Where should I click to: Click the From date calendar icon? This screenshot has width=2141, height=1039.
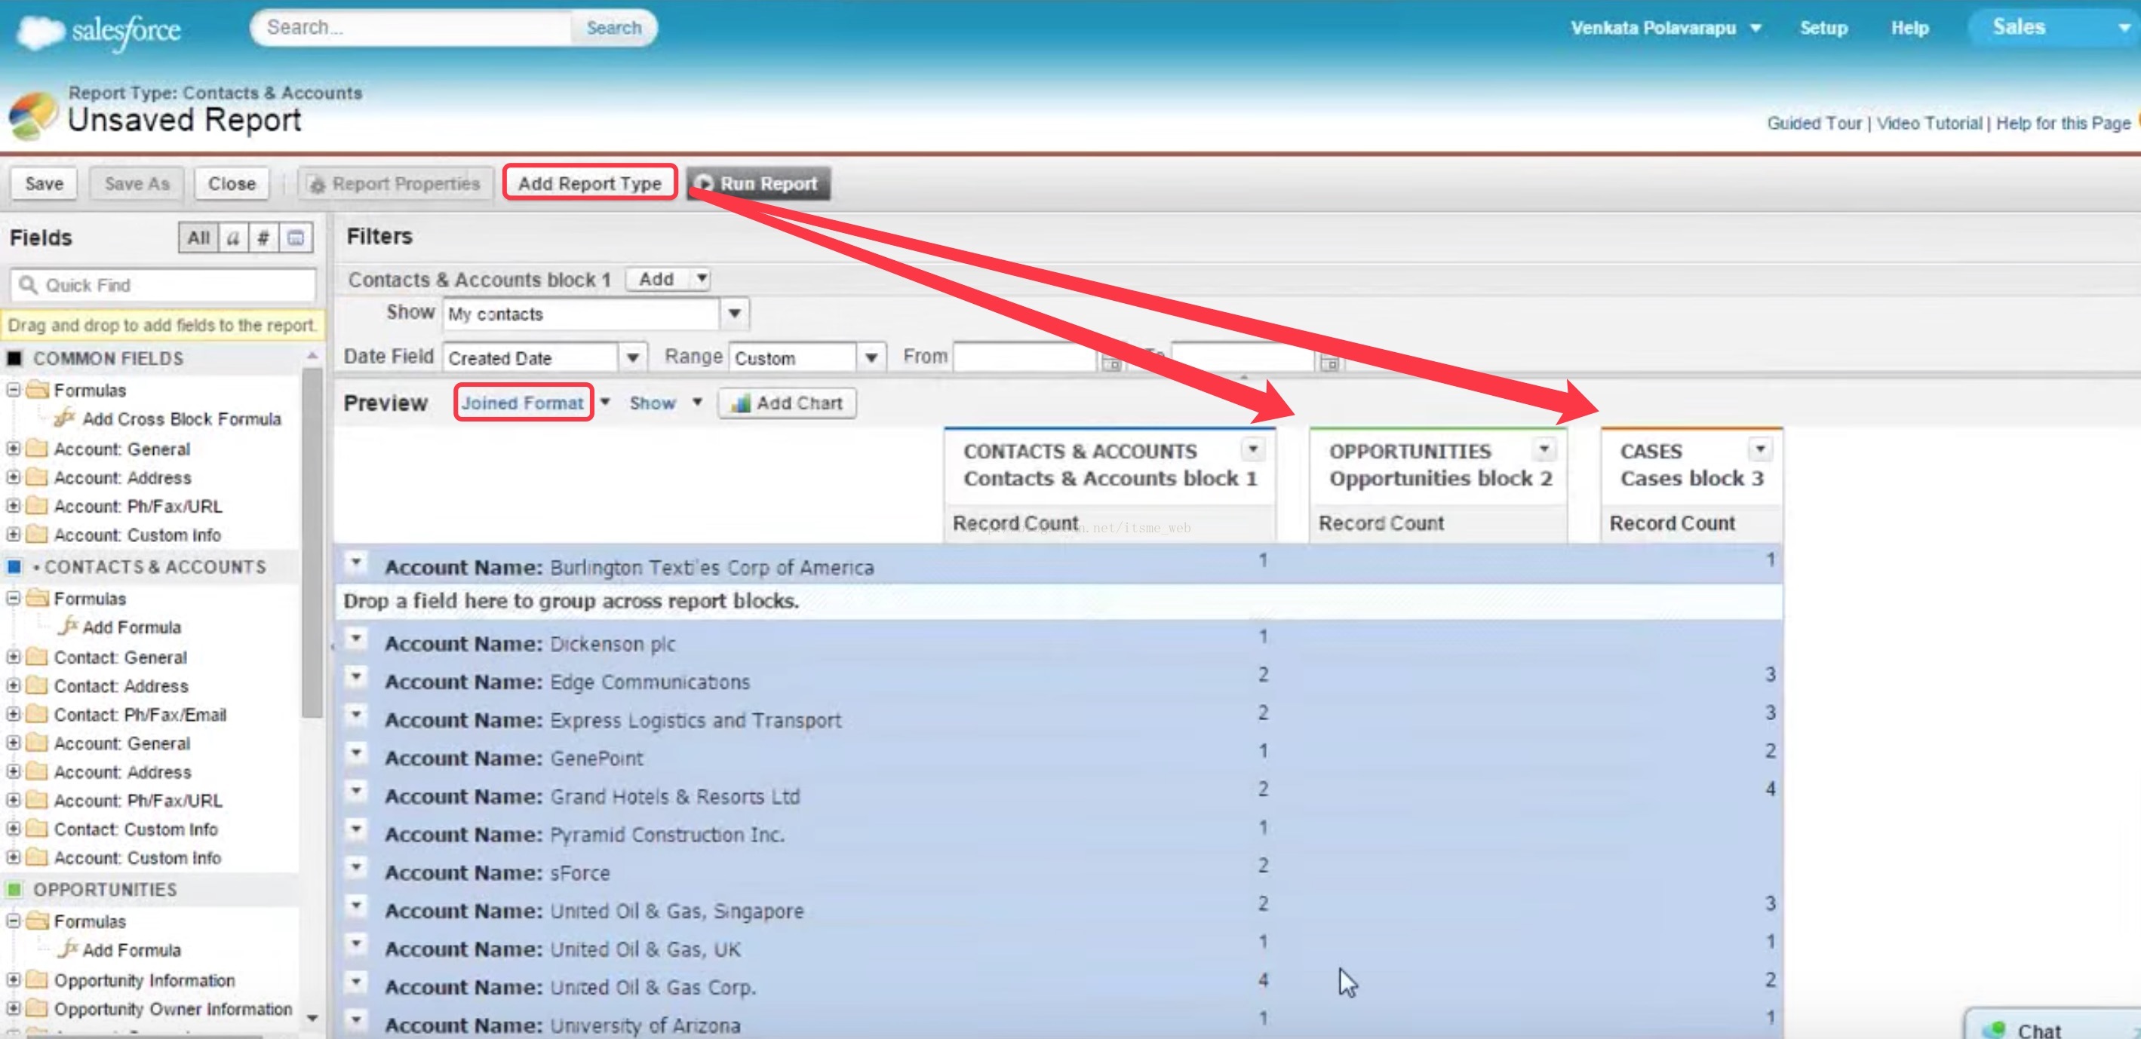1111,363
